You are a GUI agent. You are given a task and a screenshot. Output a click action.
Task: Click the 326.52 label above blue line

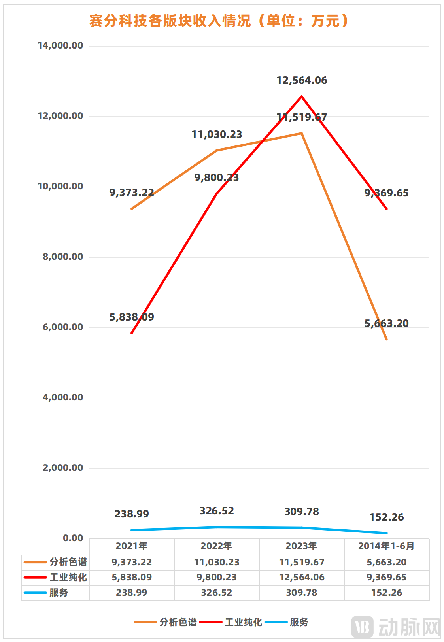pos(217,511)
